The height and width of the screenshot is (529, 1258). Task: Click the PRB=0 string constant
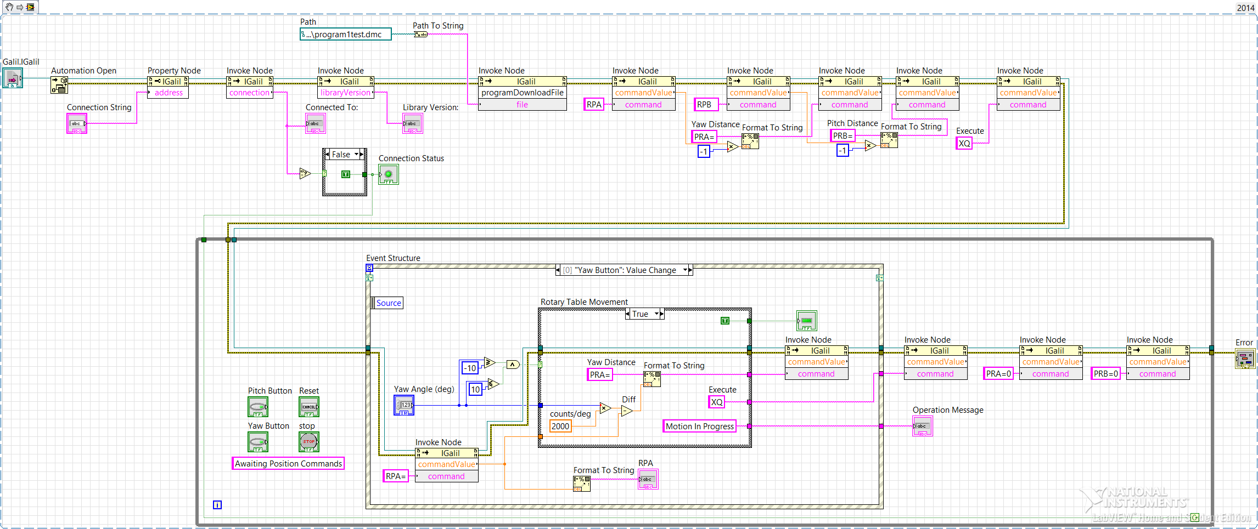point(1106,373)
